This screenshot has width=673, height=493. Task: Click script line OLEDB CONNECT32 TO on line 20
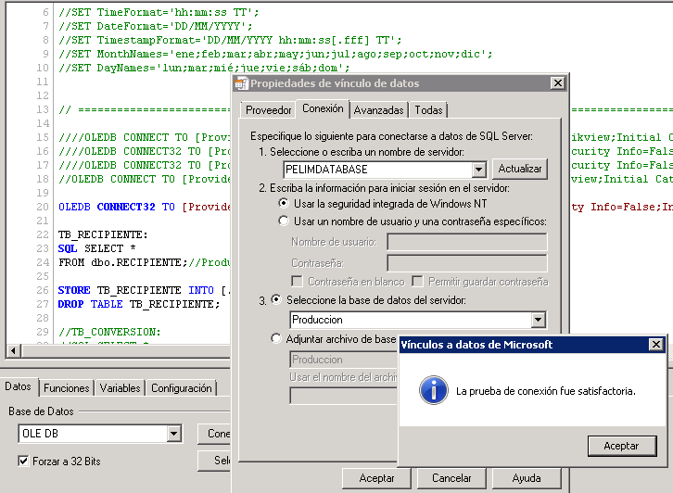[145, 207]
